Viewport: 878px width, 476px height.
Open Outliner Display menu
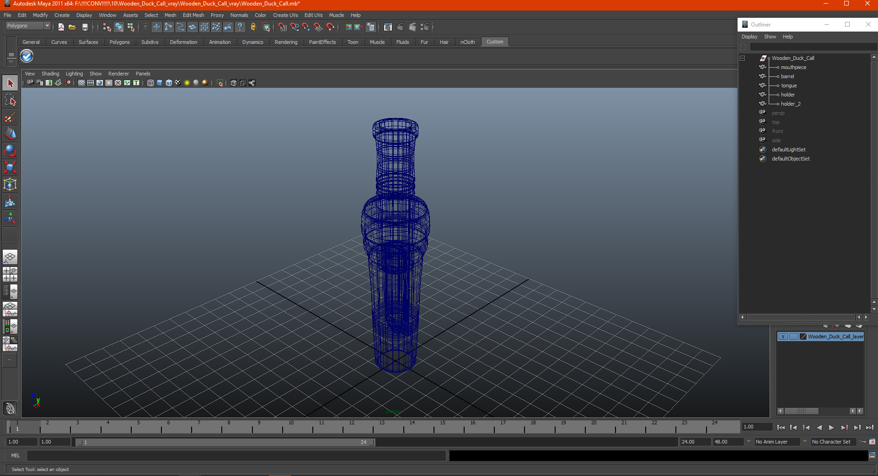click(750, 37)
